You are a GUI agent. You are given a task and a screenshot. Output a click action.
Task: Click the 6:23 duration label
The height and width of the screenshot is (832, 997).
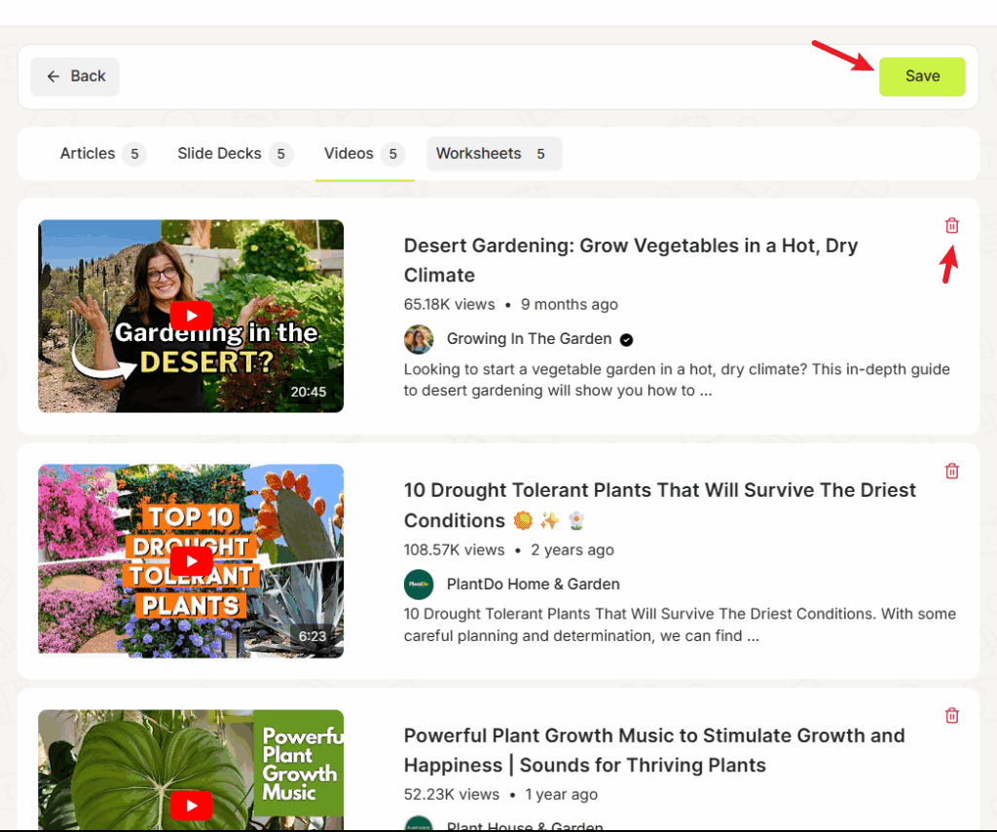click(313, 636)
